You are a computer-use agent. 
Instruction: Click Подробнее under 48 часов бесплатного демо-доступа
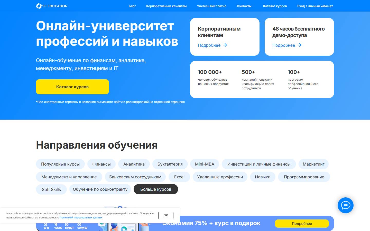point(287,45)
